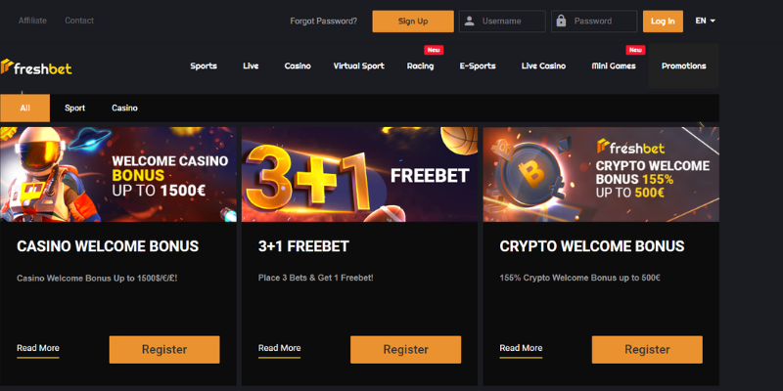Click the Log In button
Image resolution: width=783 pixels, height=391 pixels.
663,22
